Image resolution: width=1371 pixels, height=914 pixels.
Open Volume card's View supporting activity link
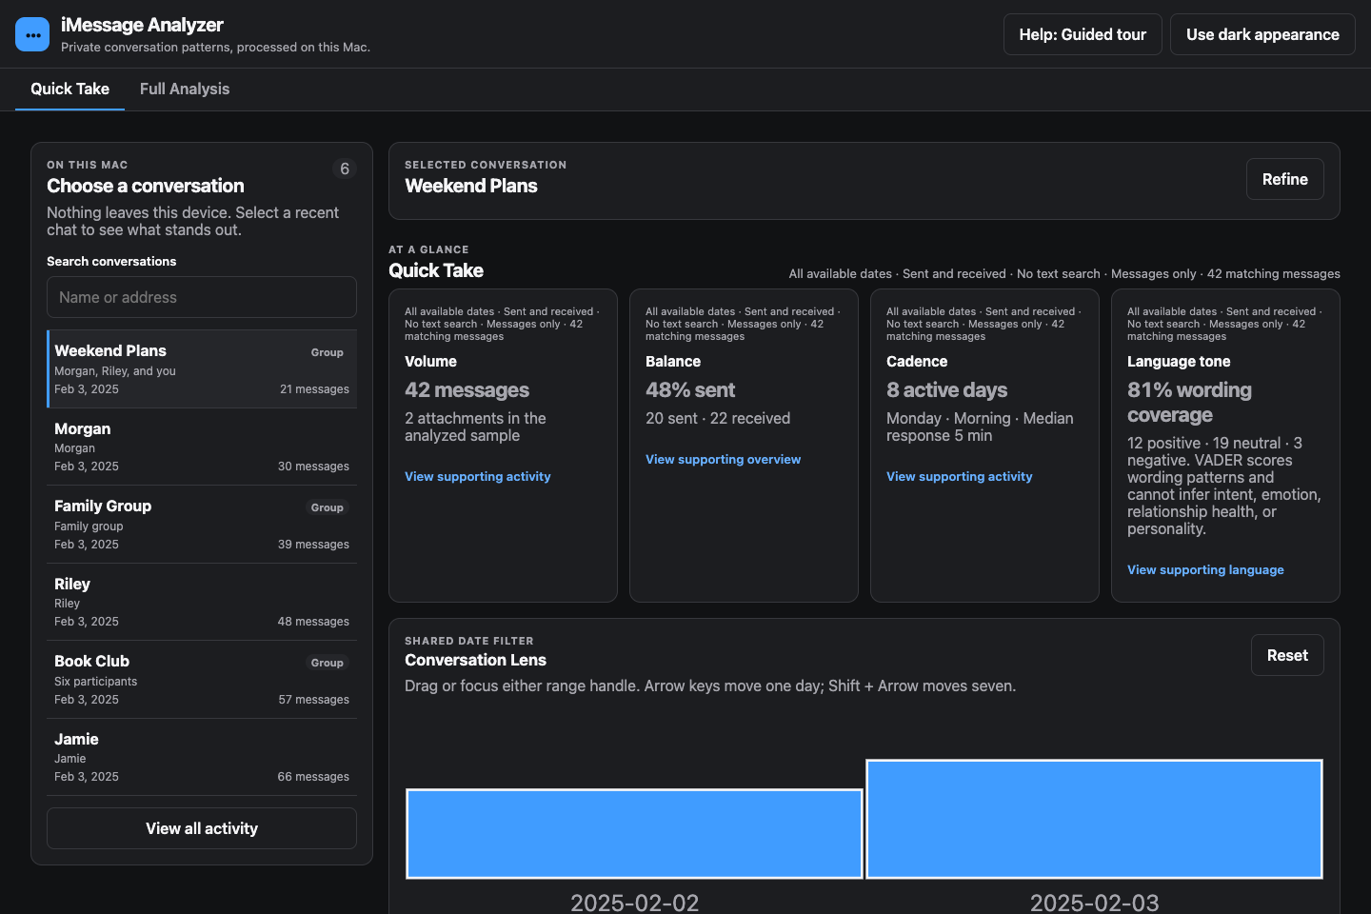point(478,476)
